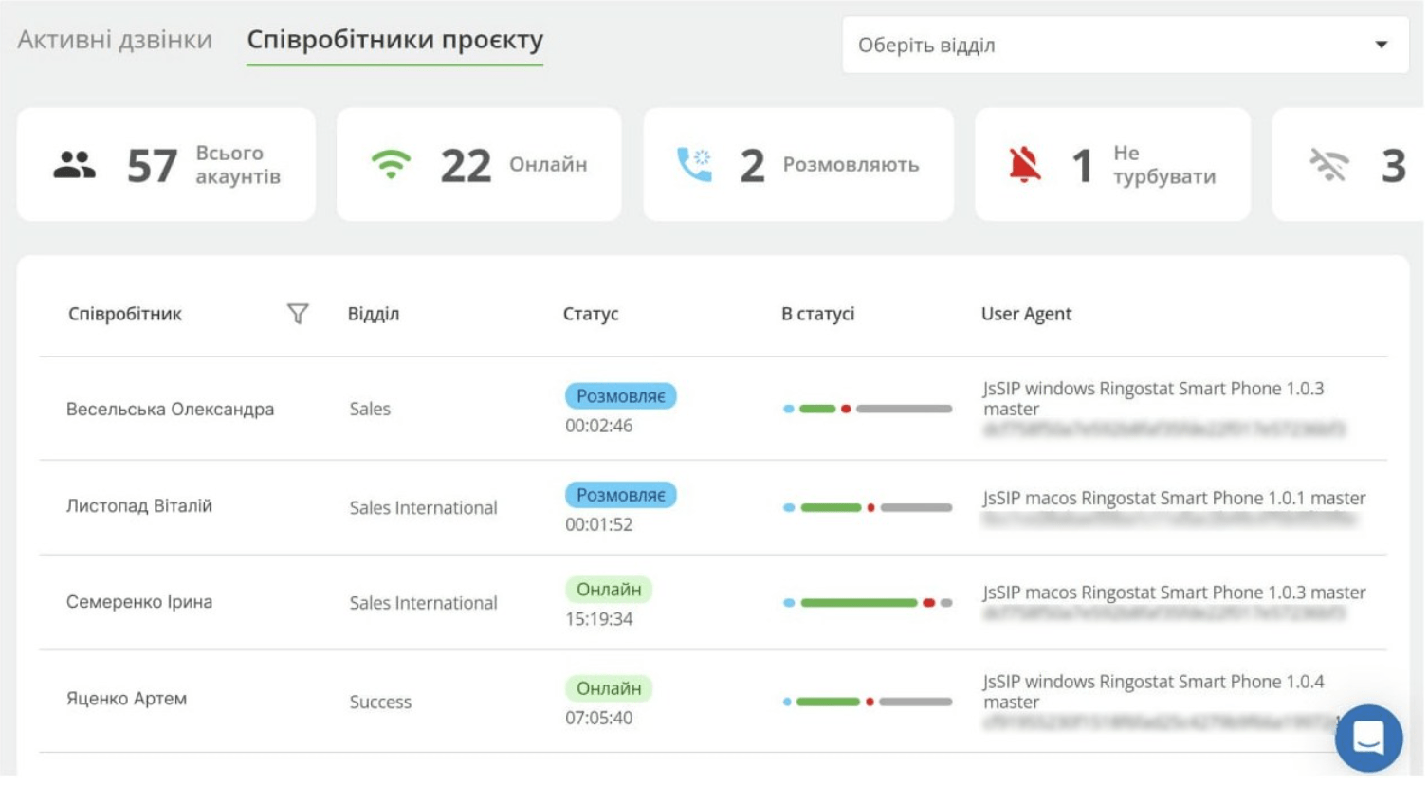Click the 57 Всього акаунтів card
The image size is (1428, 785).
point(166,164)
